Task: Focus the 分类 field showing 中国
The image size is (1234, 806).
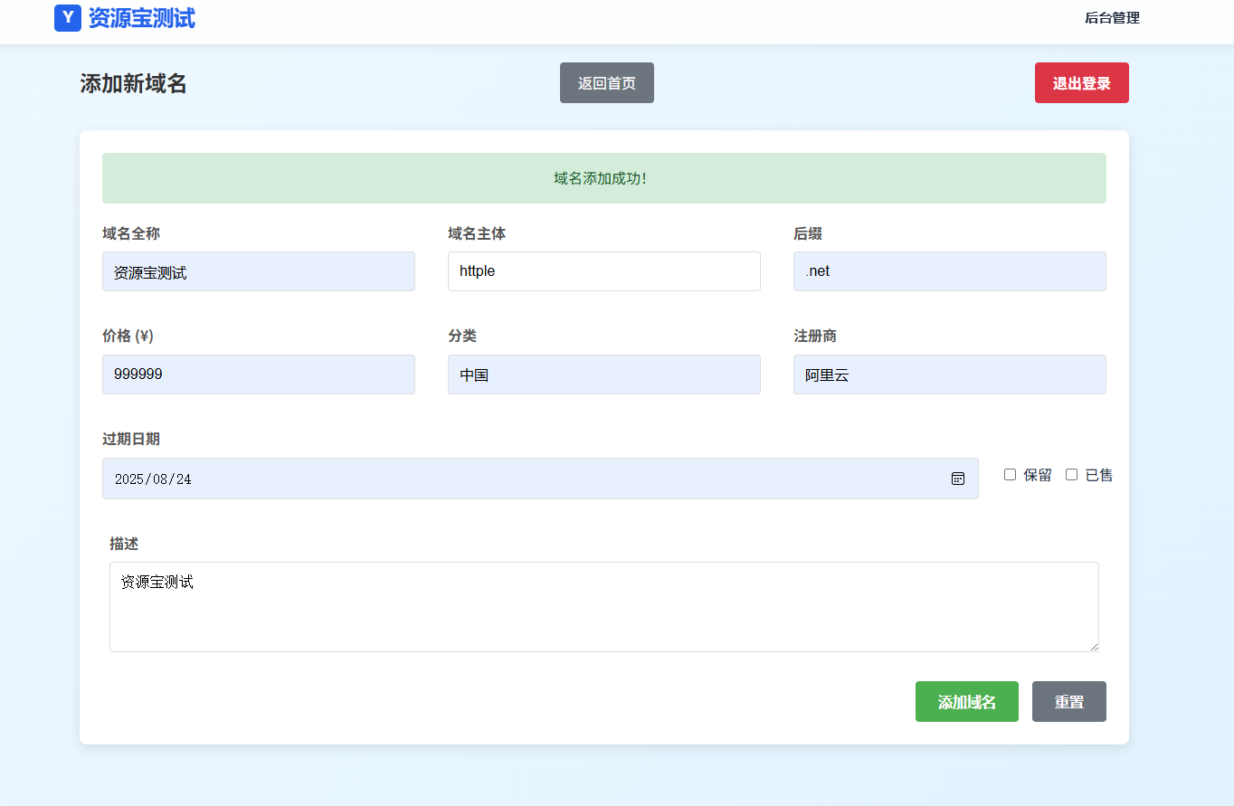Action: click(x=603, y=375)
